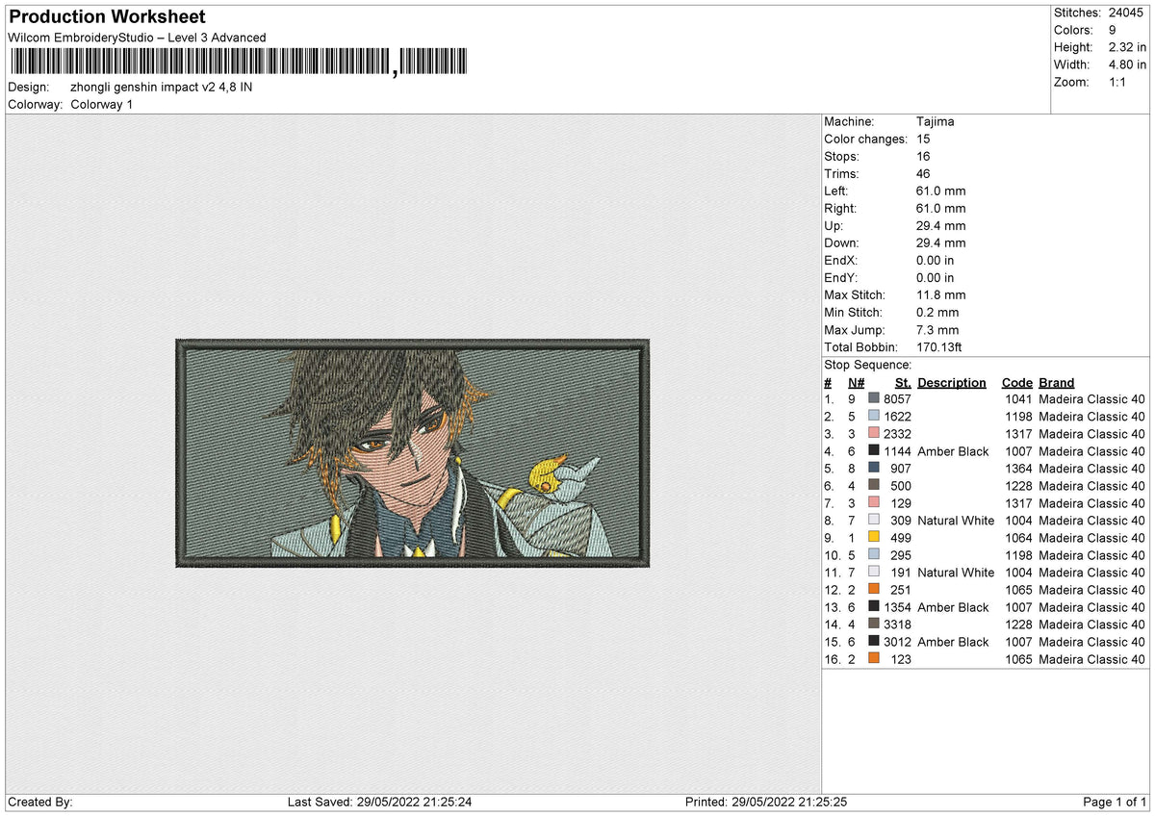Click the Machine value 'Tajima'
This screenshot has width=1155, height=816.
pos(936,122)
